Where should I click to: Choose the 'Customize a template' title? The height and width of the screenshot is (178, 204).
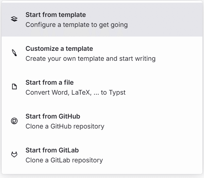[59, 49]
